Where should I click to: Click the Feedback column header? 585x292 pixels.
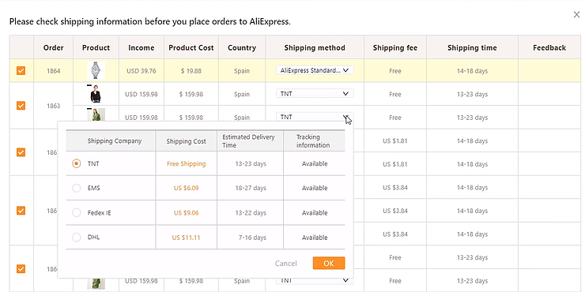[549, 47]
